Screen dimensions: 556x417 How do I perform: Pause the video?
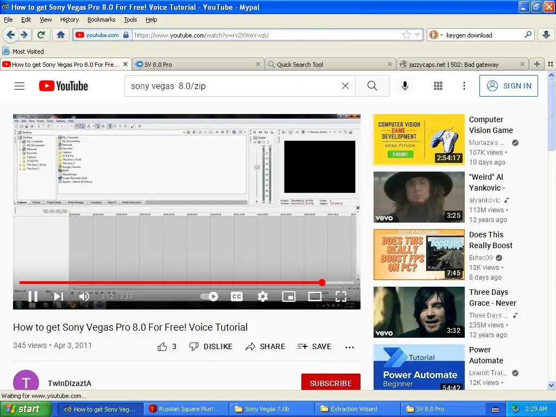(x=33, y=296)
